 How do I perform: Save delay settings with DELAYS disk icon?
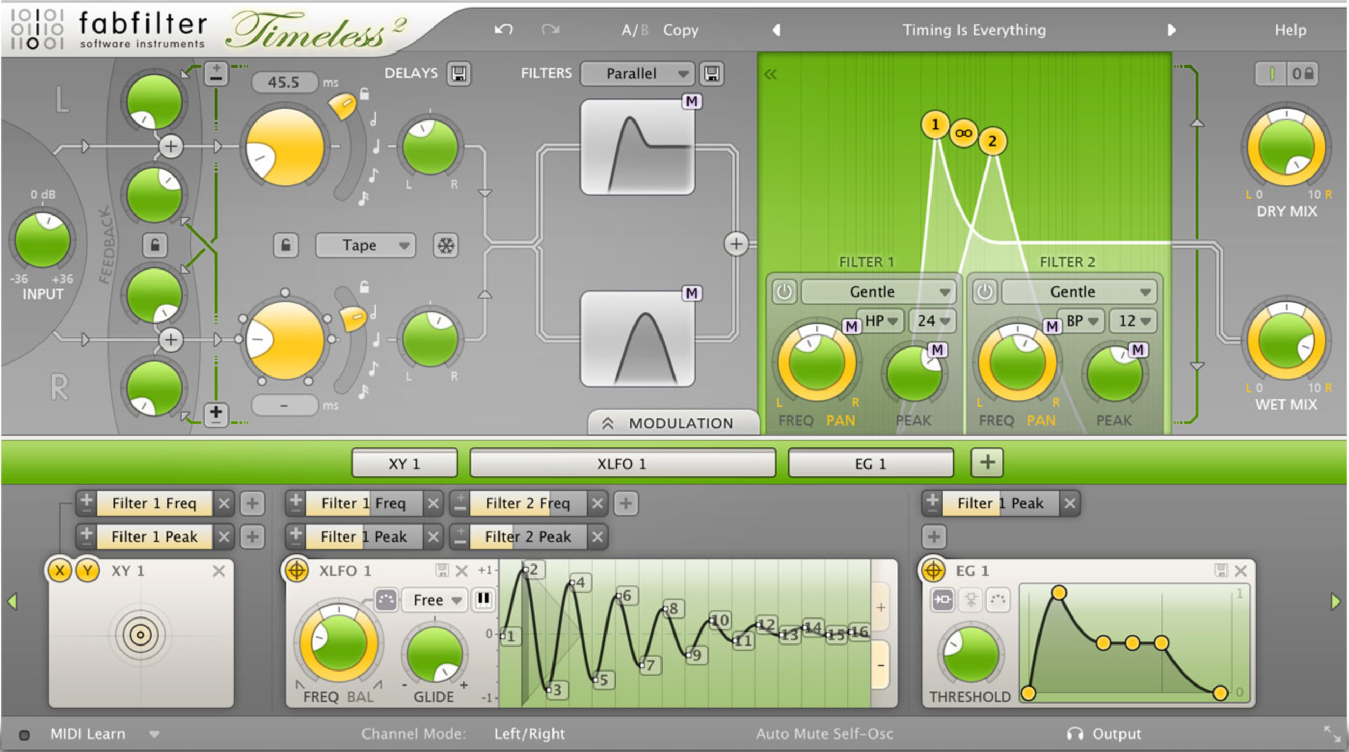coord(458,73)
